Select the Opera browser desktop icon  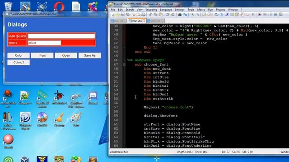point(59,6)
